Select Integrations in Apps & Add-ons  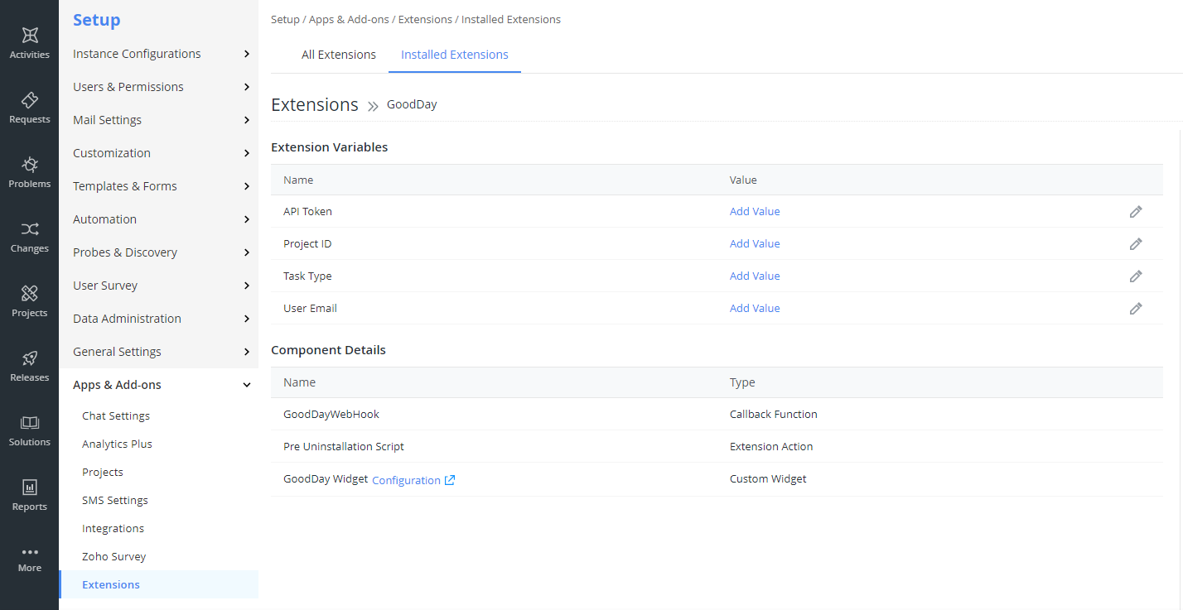(x=113, y=529)
